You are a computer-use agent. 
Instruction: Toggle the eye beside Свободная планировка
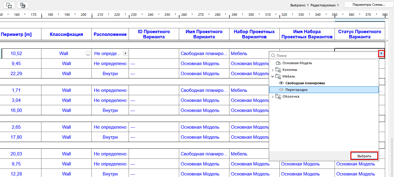282,83
